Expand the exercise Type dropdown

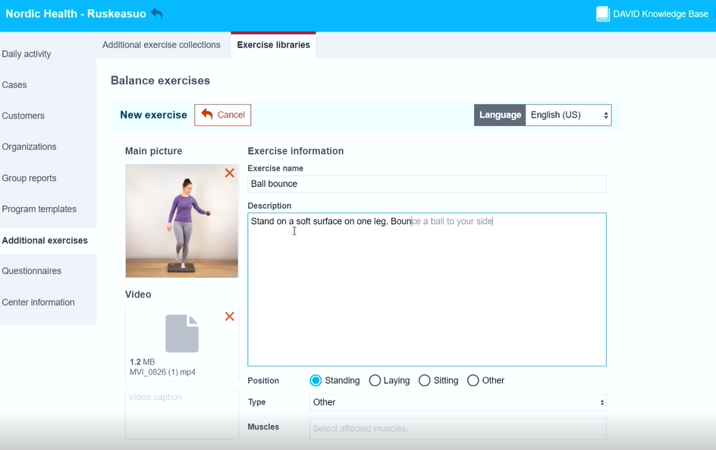tap(457, 402)
